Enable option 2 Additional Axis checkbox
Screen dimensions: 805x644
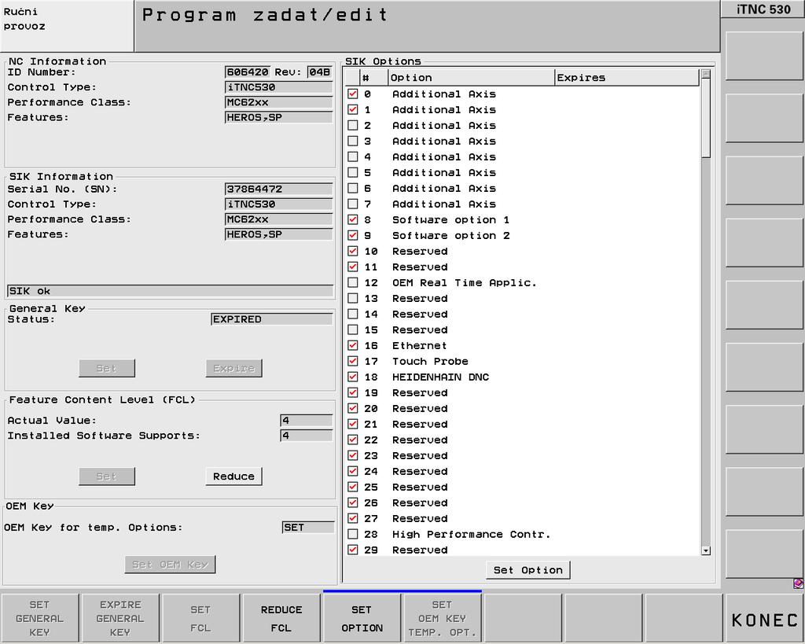353,125
